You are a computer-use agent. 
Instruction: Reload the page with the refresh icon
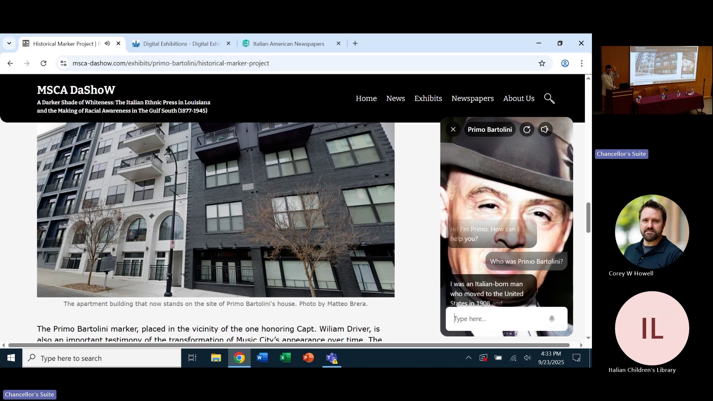(43, 63)
